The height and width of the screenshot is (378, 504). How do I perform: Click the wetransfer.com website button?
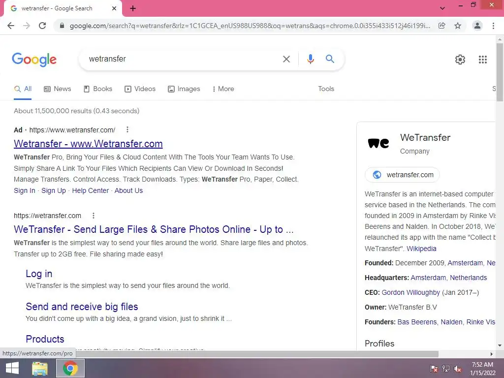pyautogui.click(x=403, y=175)
